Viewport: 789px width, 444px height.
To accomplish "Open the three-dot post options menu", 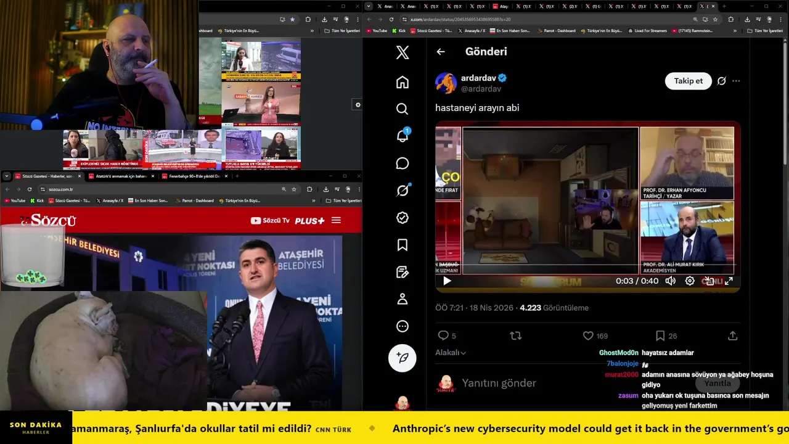I will 736,81.
